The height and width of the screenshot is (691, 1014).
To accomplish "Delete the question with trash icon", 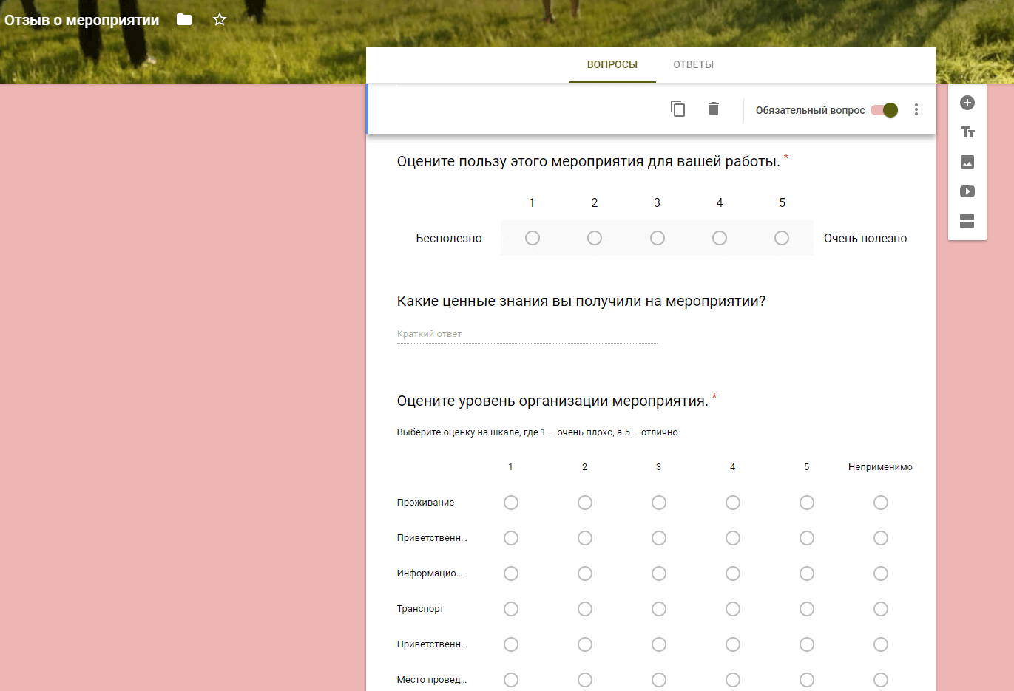I will [x=713, y=109].
